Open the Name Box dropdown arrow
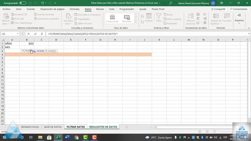Viewport: 251px width, 141px height. 18,34
